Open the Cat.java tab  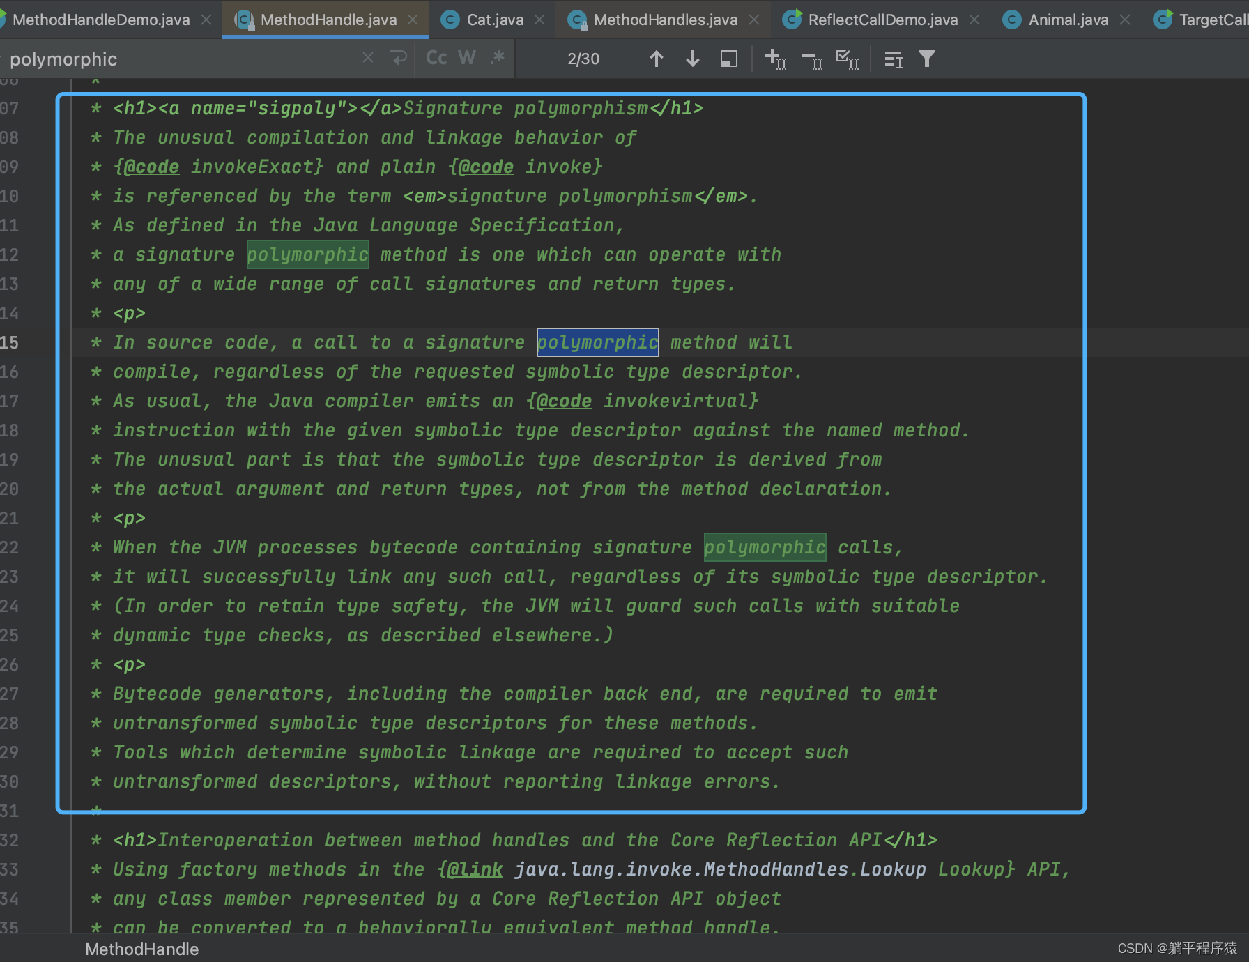click(x=495, y=20)
